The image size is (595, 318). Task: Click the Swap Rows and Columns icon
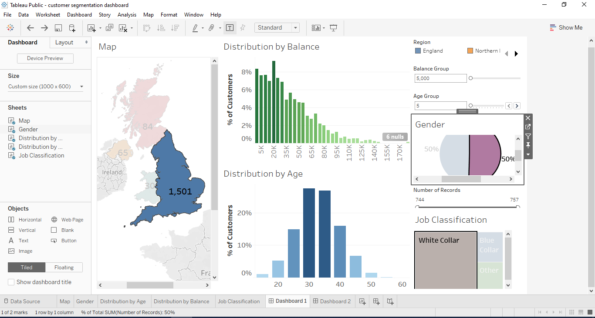click(148, 27)
